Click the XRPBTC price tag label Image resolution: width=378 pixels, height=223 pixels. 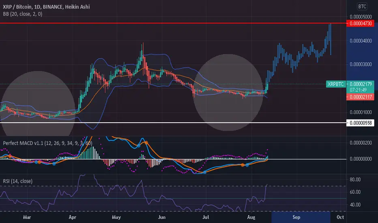pos(335,84)
